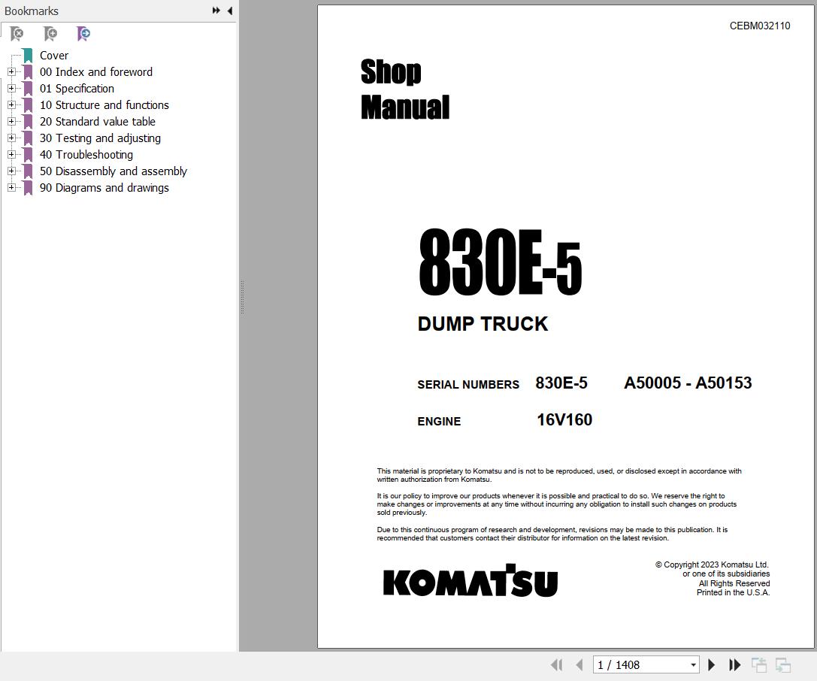The image size is (817, 681).
Task: Open the page number dropdown arrow
Action: tap(693, 665)
